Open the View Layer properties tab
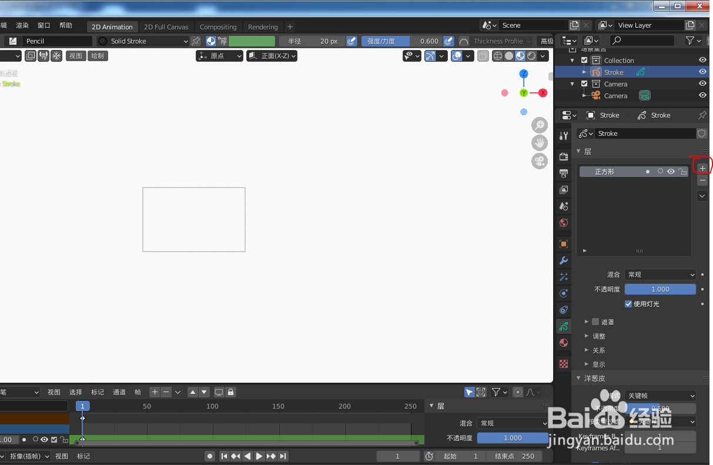Screen dimensions: 713x465 pos(564,190)
